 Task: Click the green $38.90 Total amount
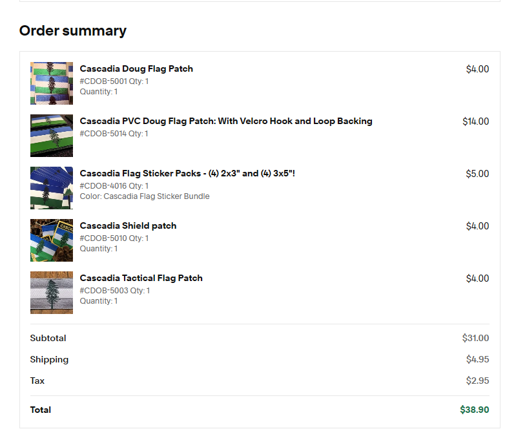[474, 410]
